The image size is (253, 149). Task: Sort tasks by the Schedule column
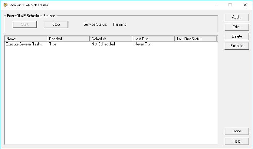tap(110, 39)
